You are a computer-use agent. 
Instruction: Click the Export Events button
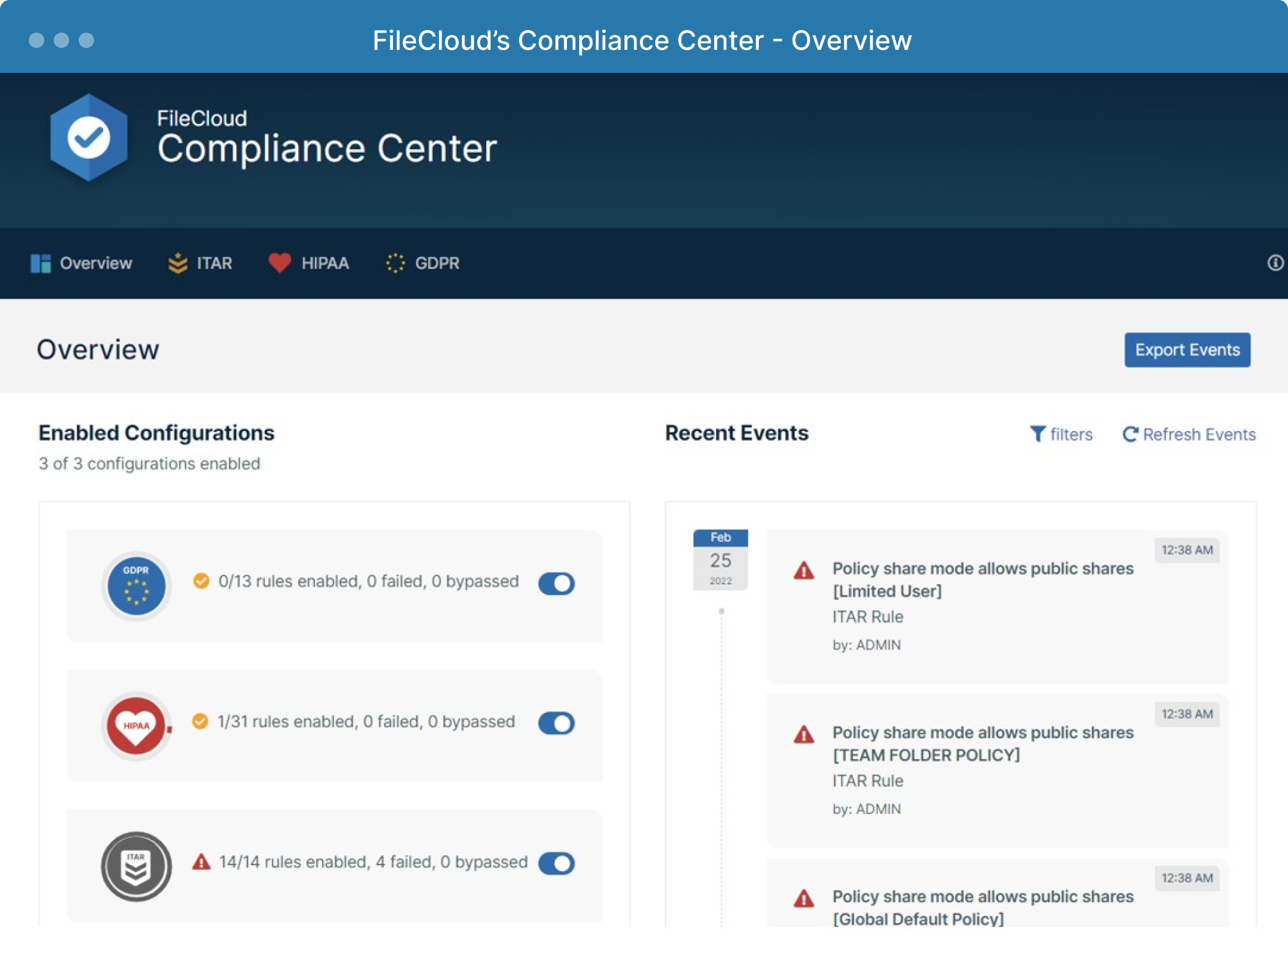click(x=1188, y=350)
